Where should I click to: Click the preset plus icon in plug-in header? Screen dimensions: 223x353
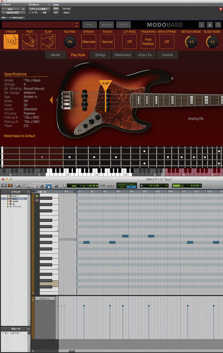(x=33, y=13)
